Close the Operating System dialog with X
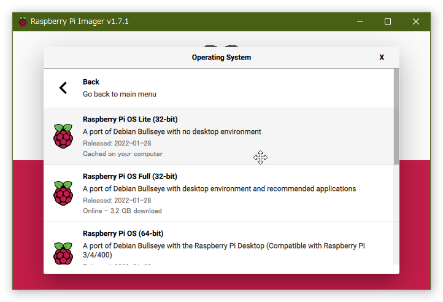Image resolution: width=443 pixels, height=302 pixels. tap(382, 58)
